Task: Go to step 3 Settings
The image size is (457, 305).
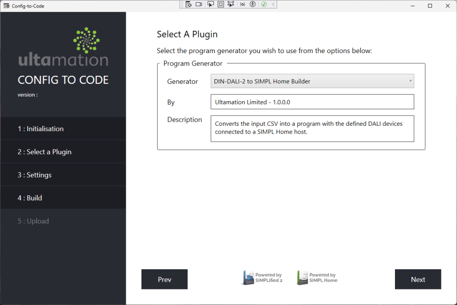Action: pos(63,175)
